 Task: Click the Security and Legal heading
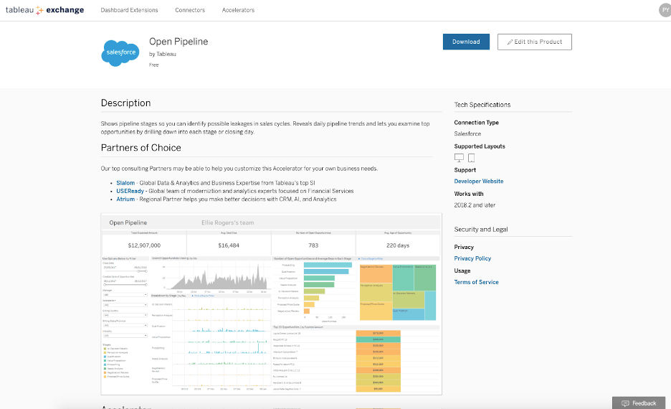[481, 229]
